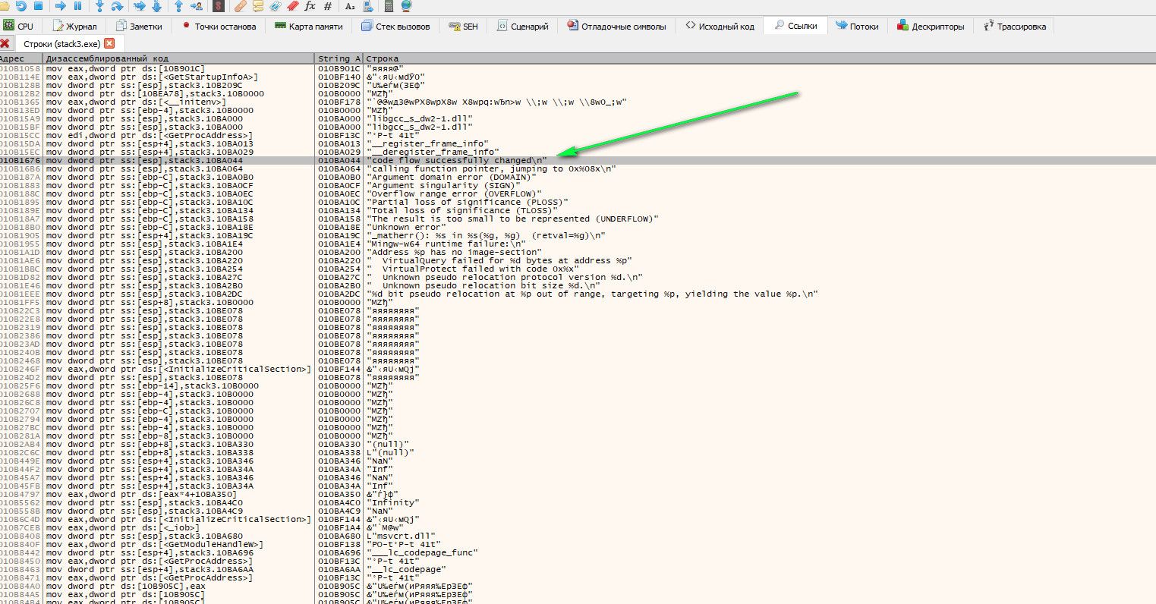Select the Ссылки tab
Screen dimensions: 1156x604
795,26
